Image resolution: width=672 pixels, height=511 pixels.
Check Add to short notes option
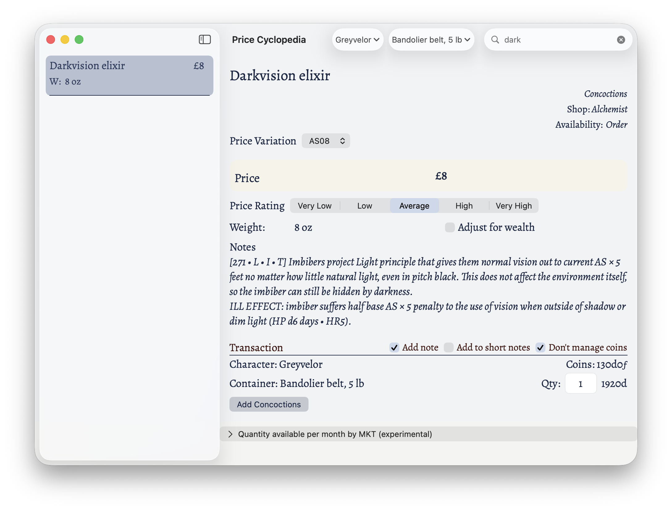click(x=449, y=347)
